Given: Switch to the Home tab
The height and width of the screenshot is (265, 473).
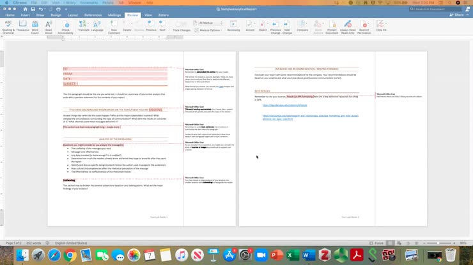Looking at the screenshot, I should (x=10, y=15).
